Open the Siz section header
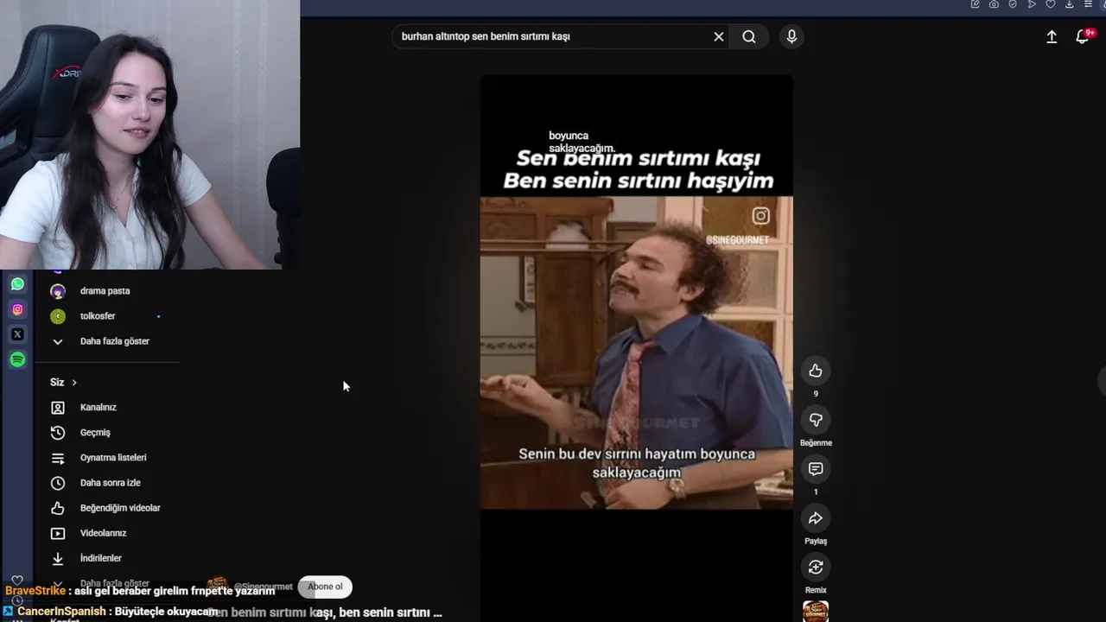Screen dimensions: 1106x622 click(63, 382)
